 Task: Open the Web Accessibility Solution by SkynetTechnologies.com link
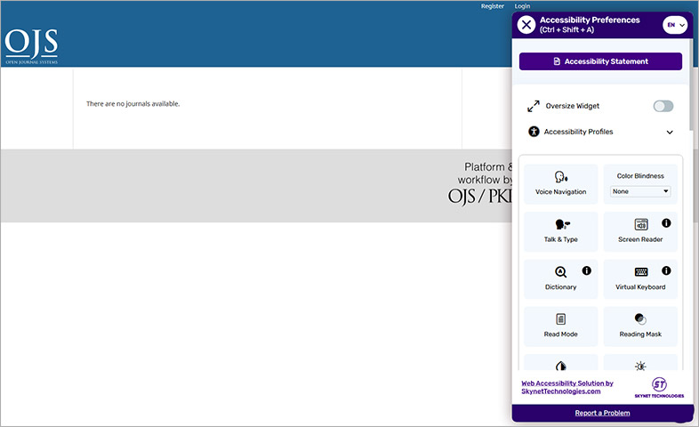pyautogui.click(x=567, y=387)
